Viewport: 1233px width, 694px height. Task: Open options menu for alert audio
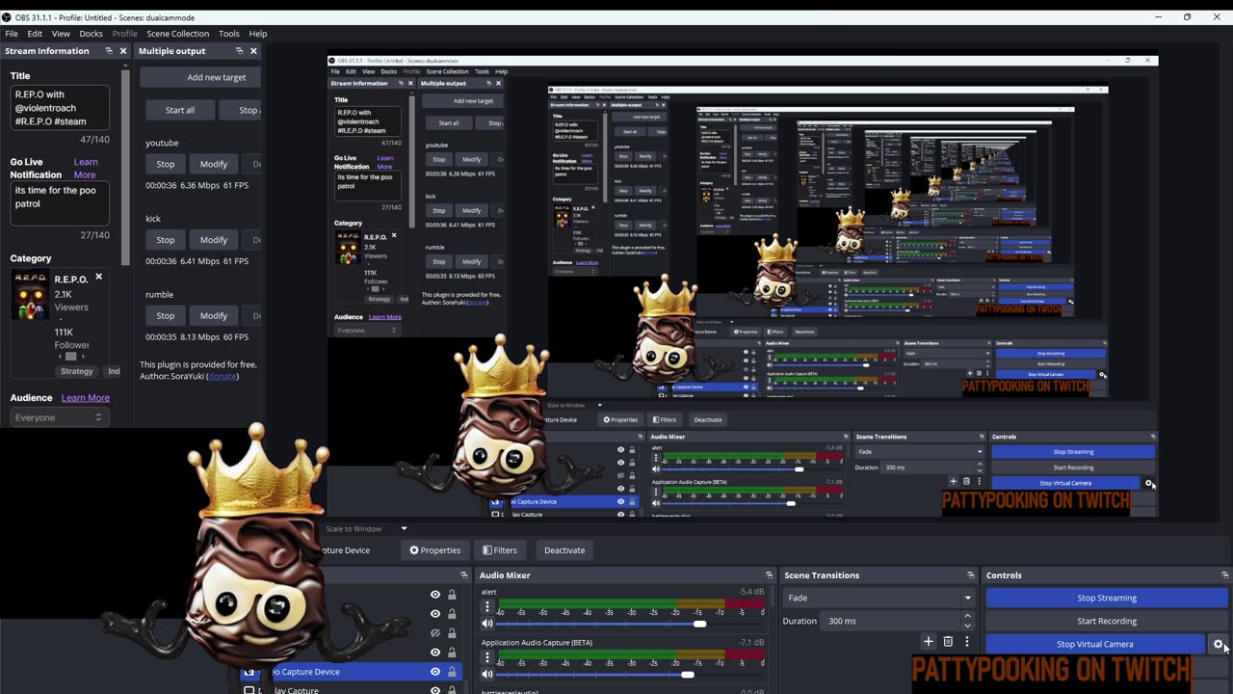point(487,607)
